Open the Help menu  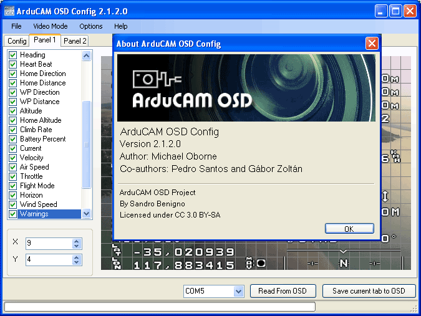(x=120, y=26)
